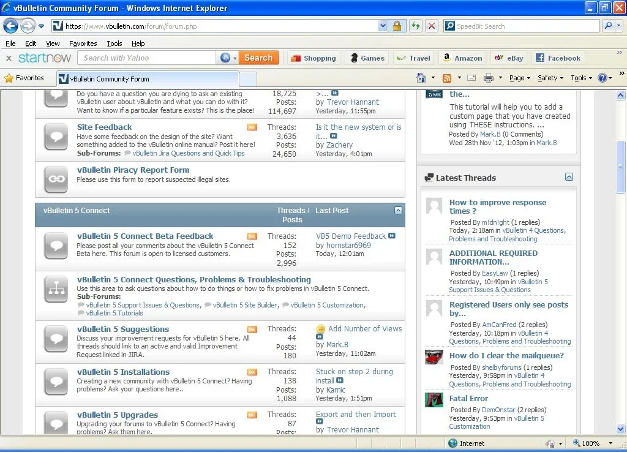Click the eBay toolbar button
Screen dimensions: 627x452
click(x=509, y=58)
